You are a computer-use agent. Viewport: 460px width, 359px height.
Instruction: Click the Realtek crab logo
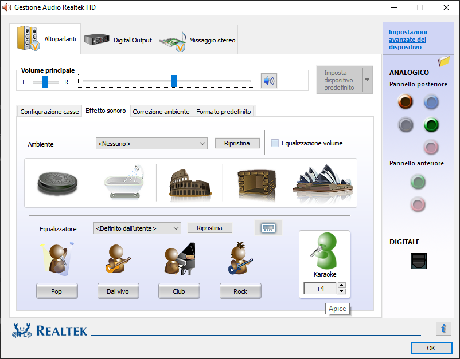click(x=22, y=330)
